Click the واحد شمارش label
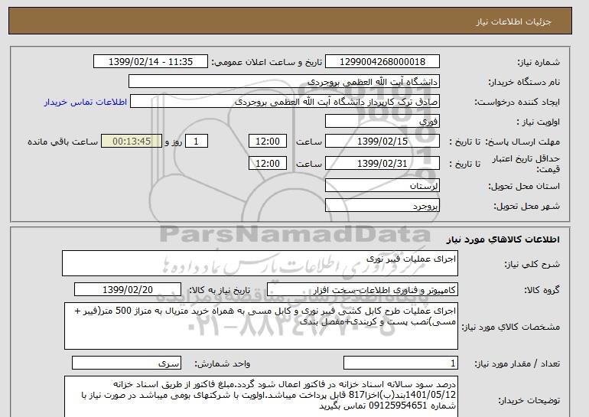589x417 pixels. tap(222, 363)
